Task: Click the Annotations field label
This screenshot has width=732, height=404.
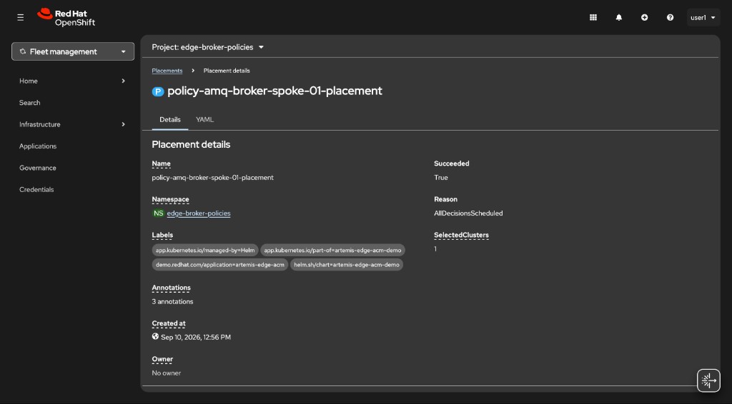Action: (171, 288)
